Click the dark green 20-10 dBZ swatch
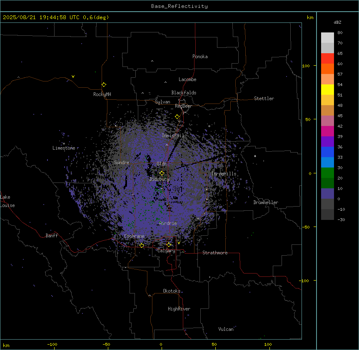This screenshot has height=350, width=359. (327, 183)
